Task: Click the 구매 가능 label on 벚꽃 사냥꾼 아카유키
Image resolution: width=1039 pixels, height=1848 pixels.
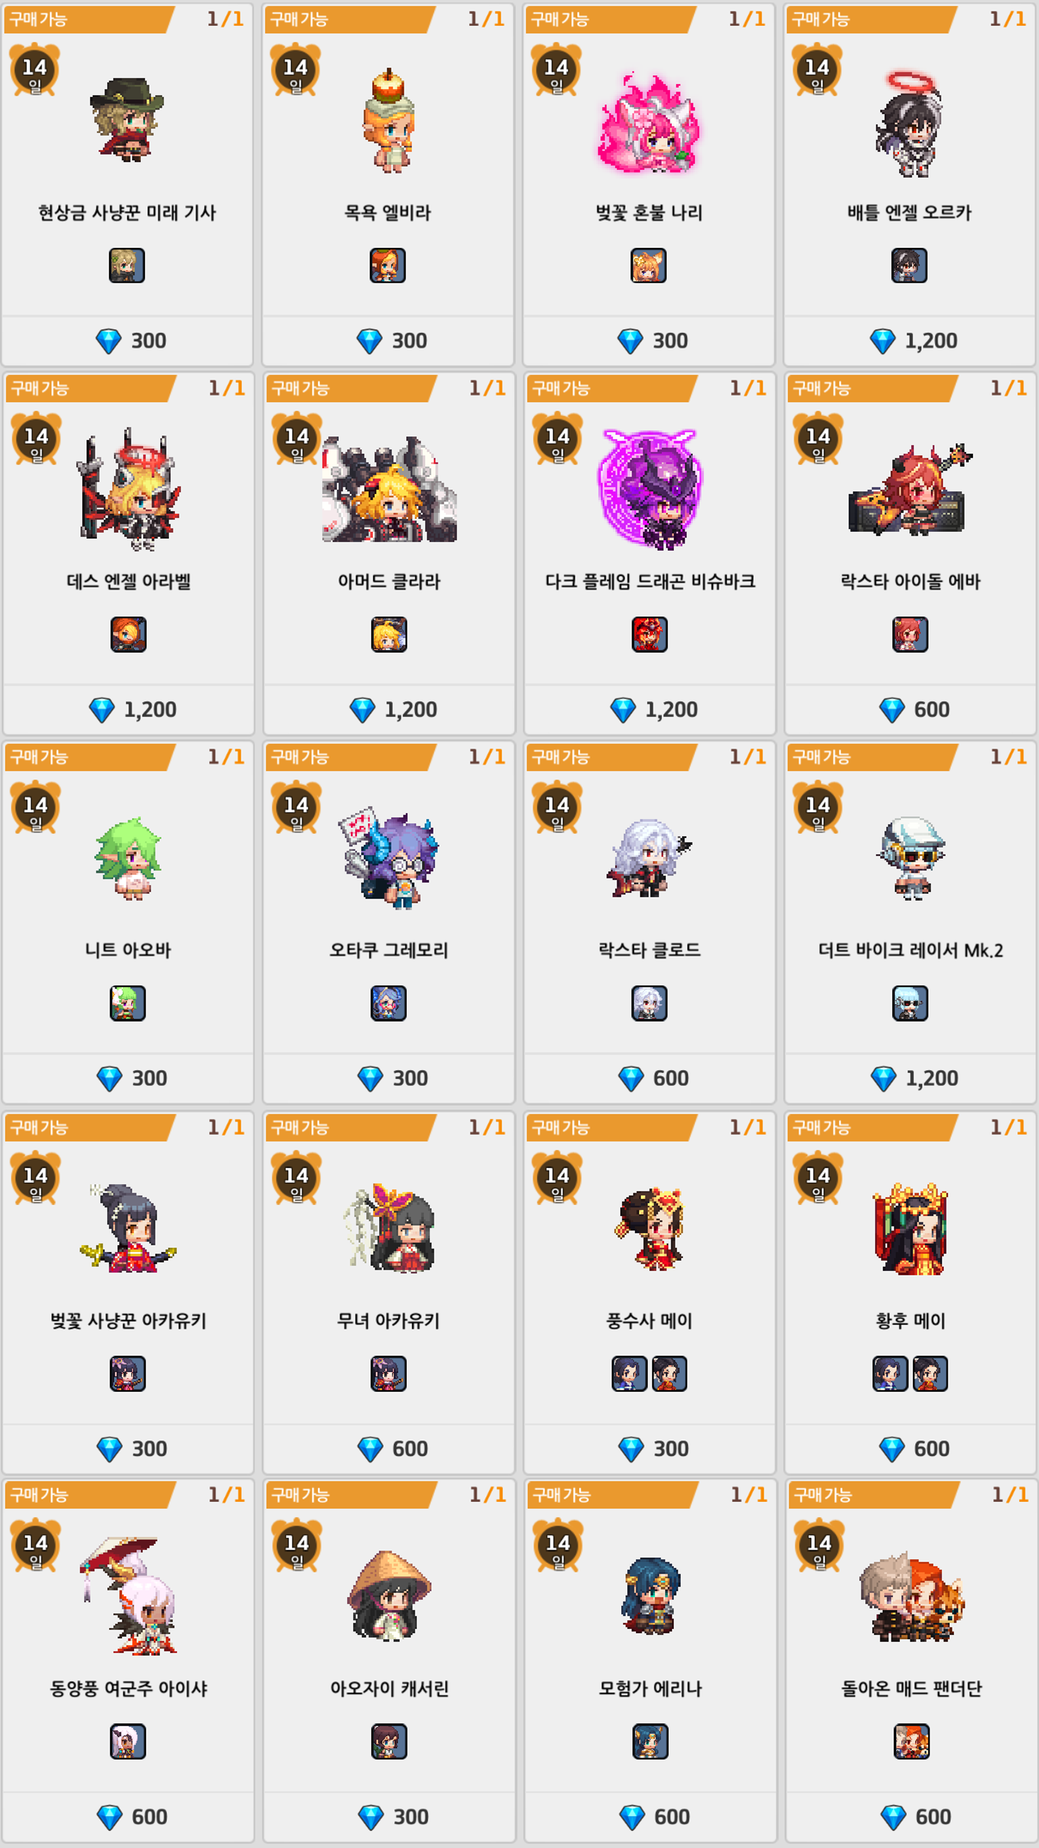Action: (39, 1128)
